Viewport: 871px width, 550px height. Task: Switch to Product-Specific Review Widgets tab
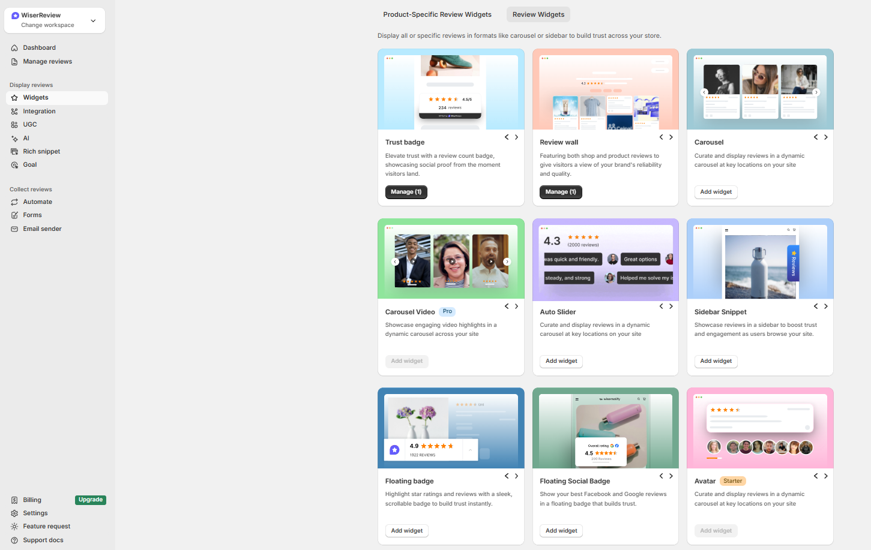pos(438,14)
